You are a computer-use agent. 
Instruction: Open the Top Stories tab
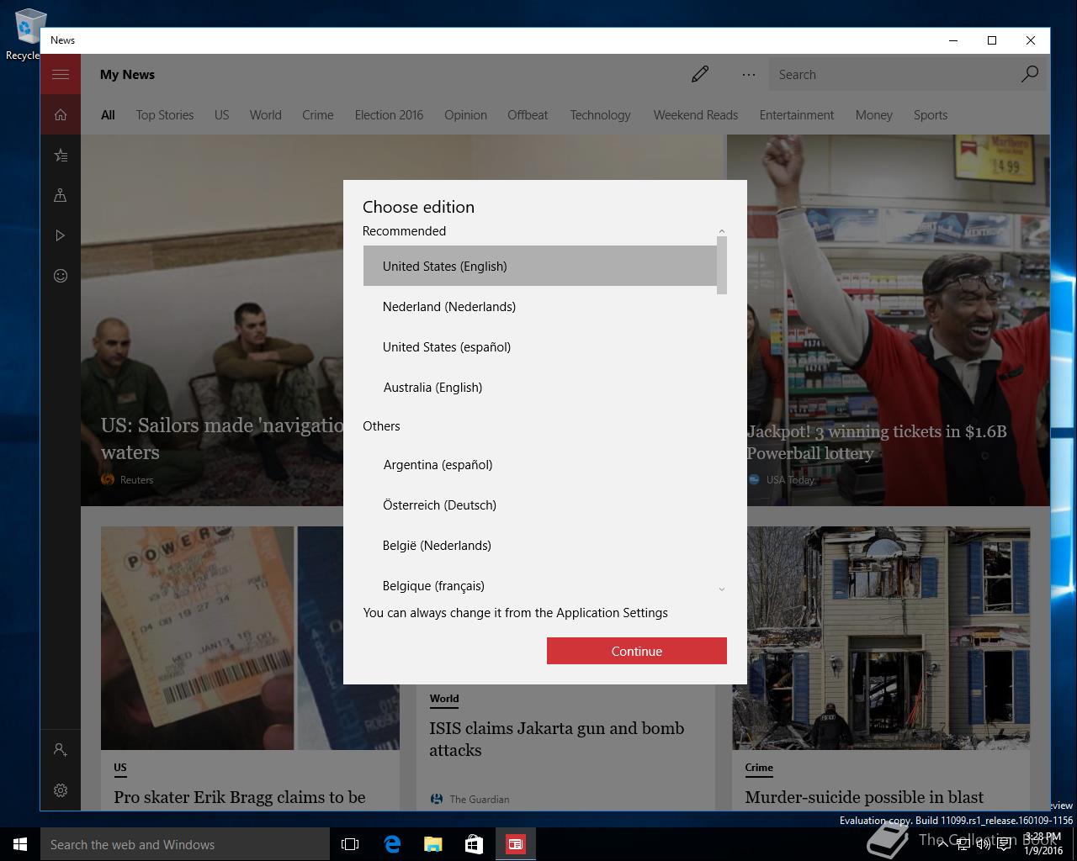(x=165, y=115)
